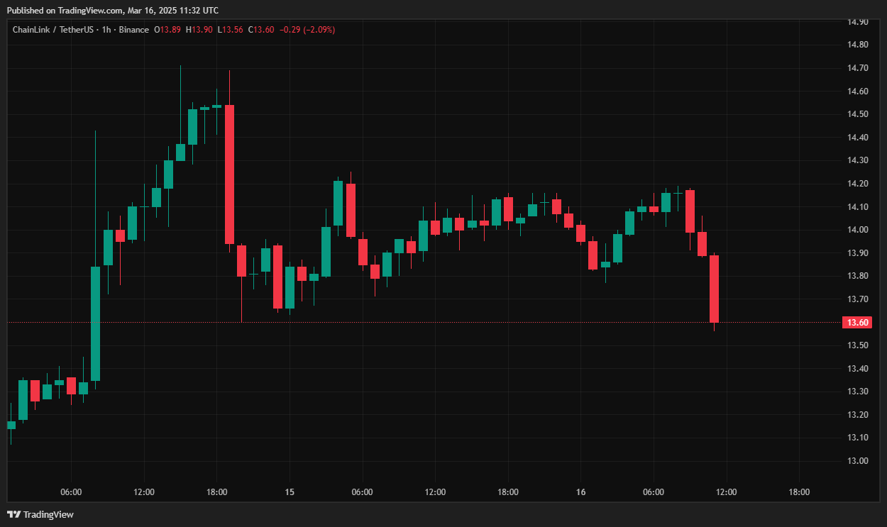Image resolution: width=887 pixels, height=527 pixels.
Task: Click the open value O13.89
Action: [x=167, y=30]
